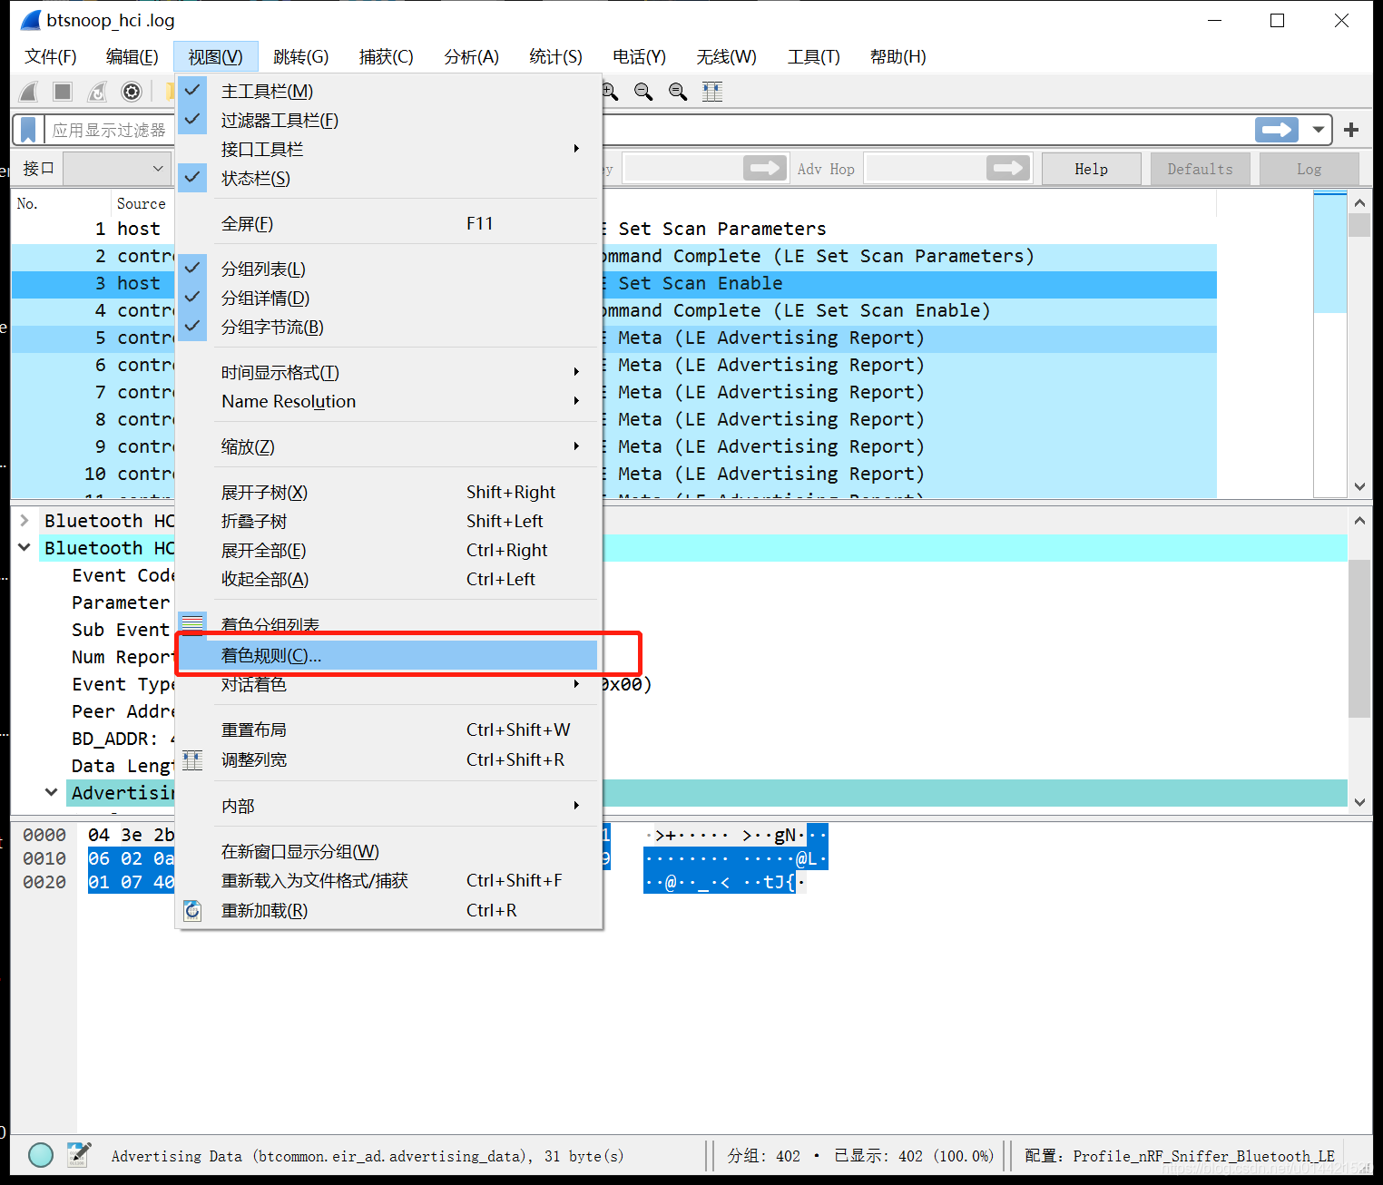This screenshot has height=1185, width=1383.
Task: Toggle 分组字节流 checkmark
Action: (x=192, y=327)
